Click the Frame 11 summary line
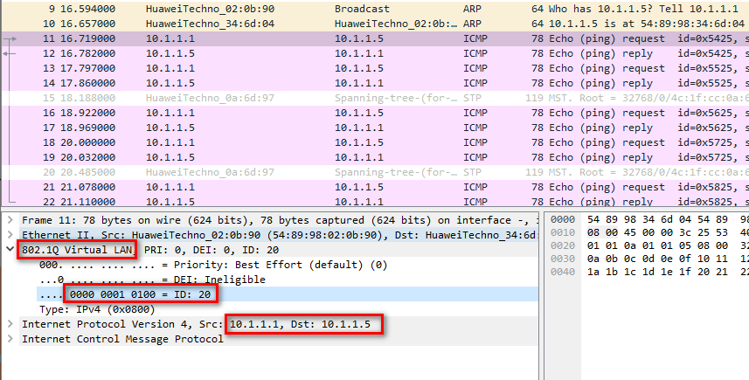749x380 pixels. tap(280, 220)
